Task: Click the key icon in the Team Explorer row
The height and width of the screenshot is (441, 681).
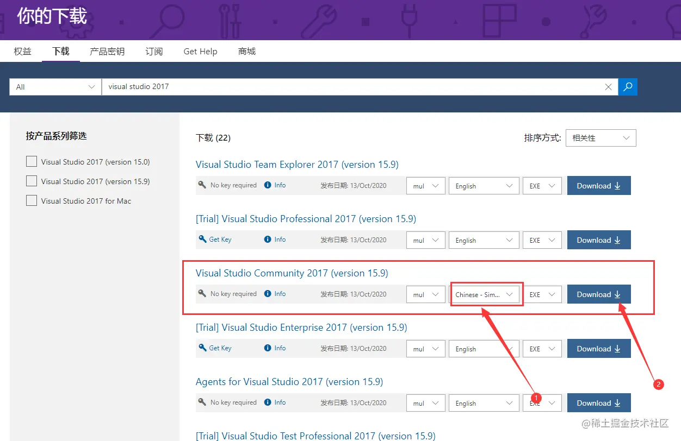Action: coord(202,185)
